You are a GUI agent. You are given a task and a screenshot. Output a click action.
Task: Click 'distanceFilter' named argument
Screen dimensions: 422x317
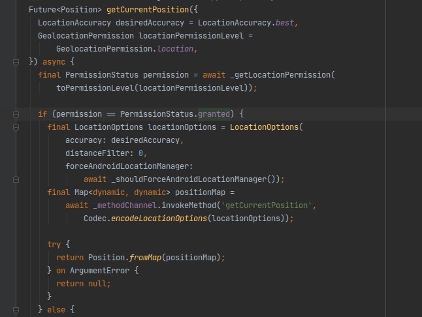pos(97,153)
